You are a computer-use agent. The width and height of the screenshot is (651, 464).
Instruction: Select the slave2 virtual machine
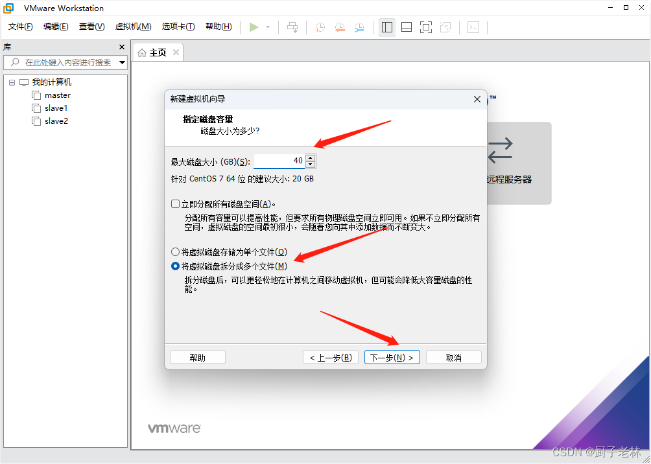click(56, 121)
